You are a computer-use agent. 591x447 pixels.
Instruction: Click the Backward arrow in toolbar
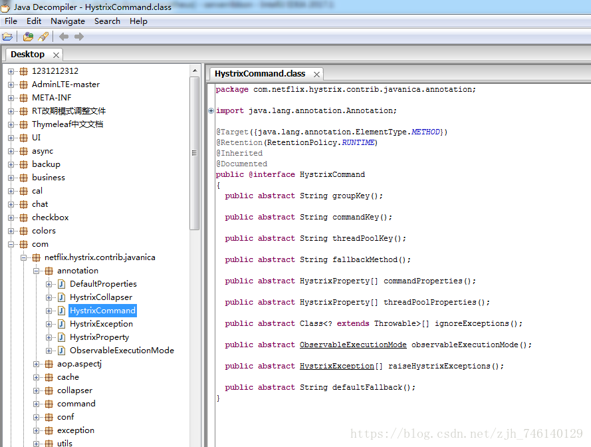pyautogui.click(x=64, y=37)
